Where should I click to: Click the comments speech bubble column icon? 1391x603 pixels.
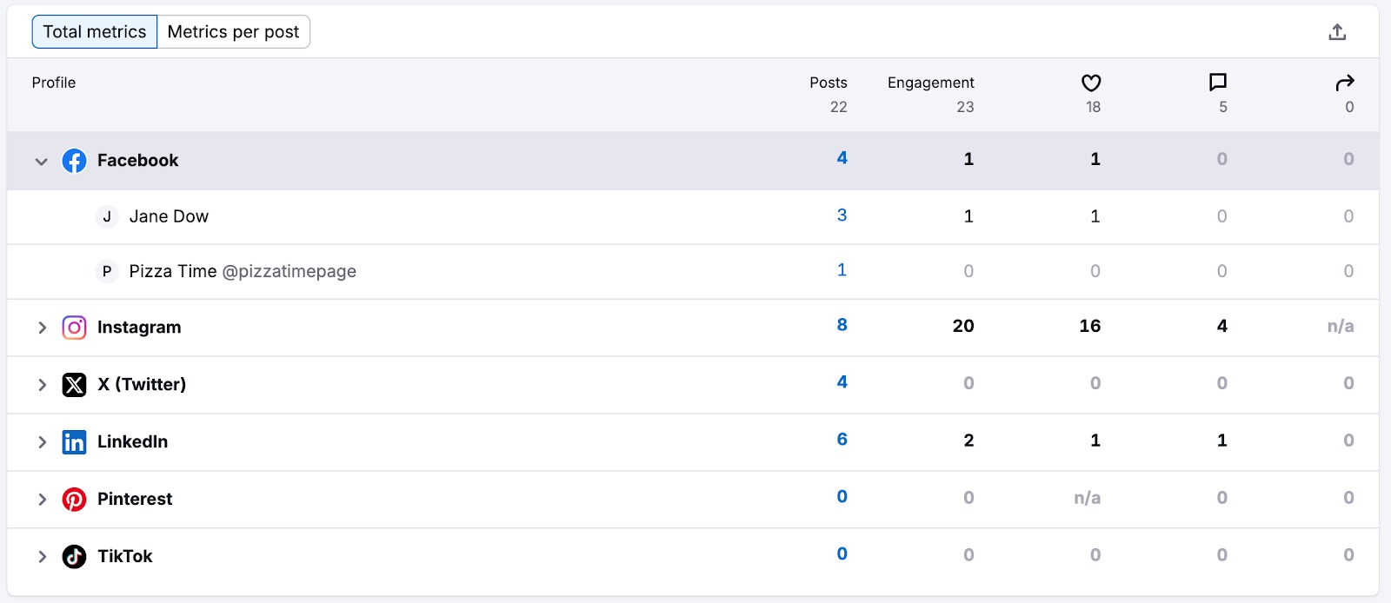click(x=1218, y=83)
